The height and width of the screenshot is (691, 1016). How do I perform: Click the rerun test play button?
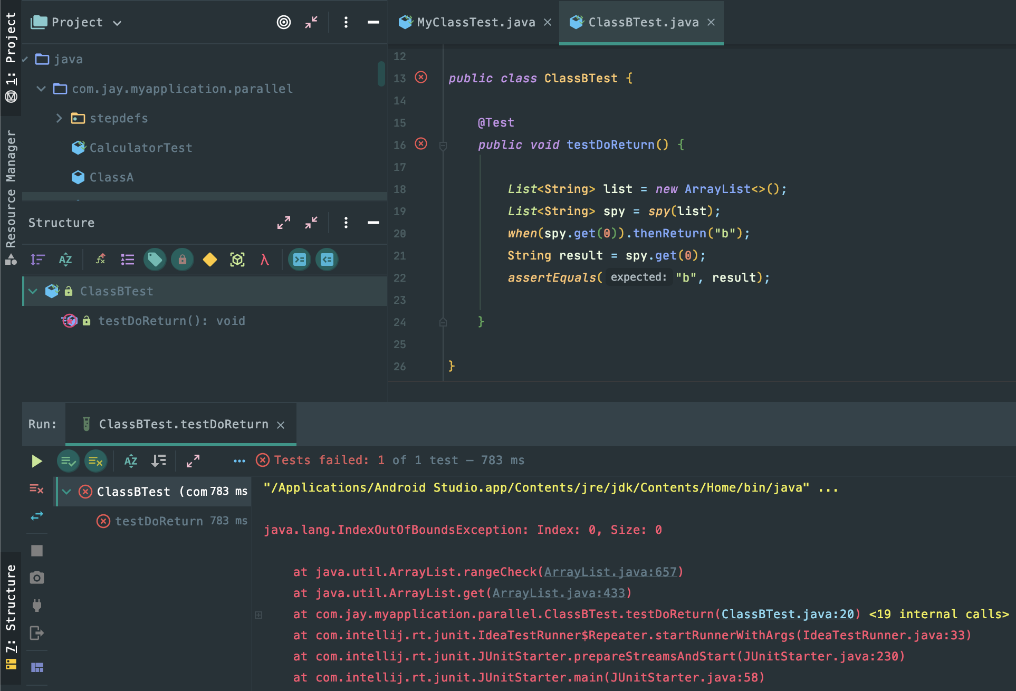click(36, 461)
